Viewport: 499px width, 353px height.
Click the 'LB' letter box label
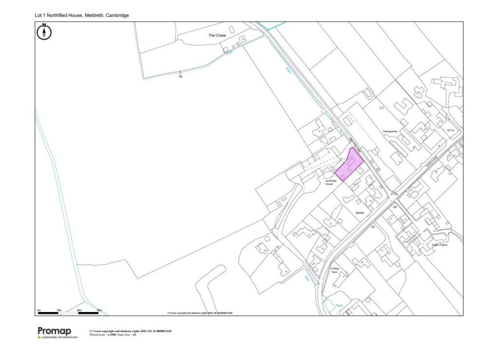pyautogui.click(x=373, y=227)
